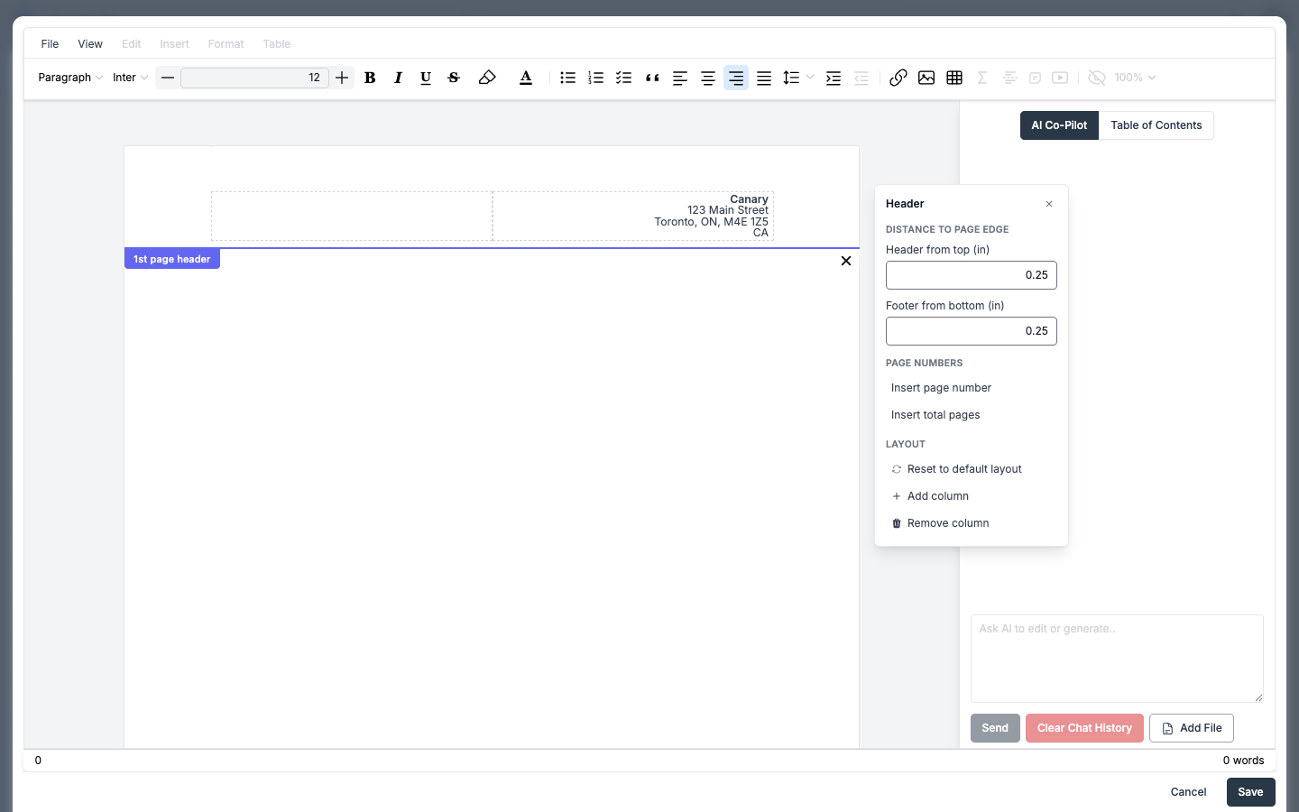Open the File menu
Image resolution: width=1299 pixels, height=812 pixels.
pyautogui.click(x=50, y=43)
